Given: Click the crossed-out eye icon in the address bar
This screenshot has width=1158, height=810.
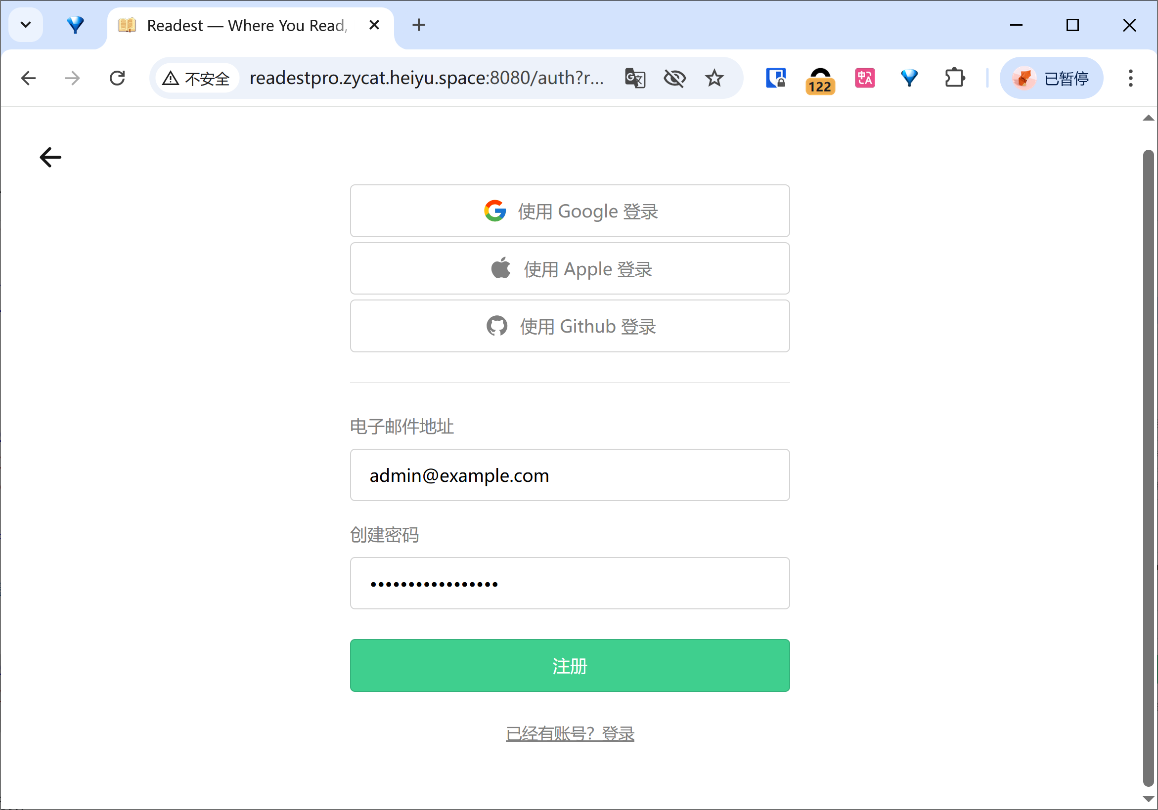Looking at the screenshot, I should (675, 78).
